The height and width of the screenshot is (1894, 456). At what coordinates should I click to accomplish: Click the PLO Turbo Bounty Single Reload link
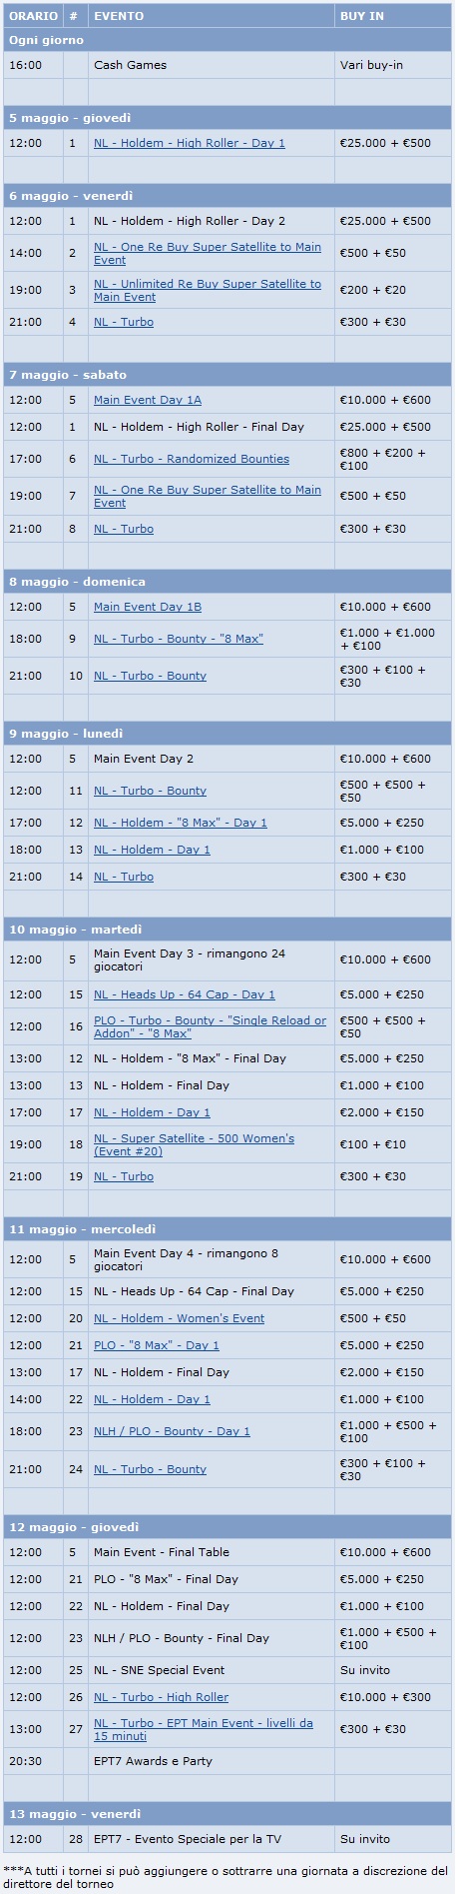click(210, 1026)
